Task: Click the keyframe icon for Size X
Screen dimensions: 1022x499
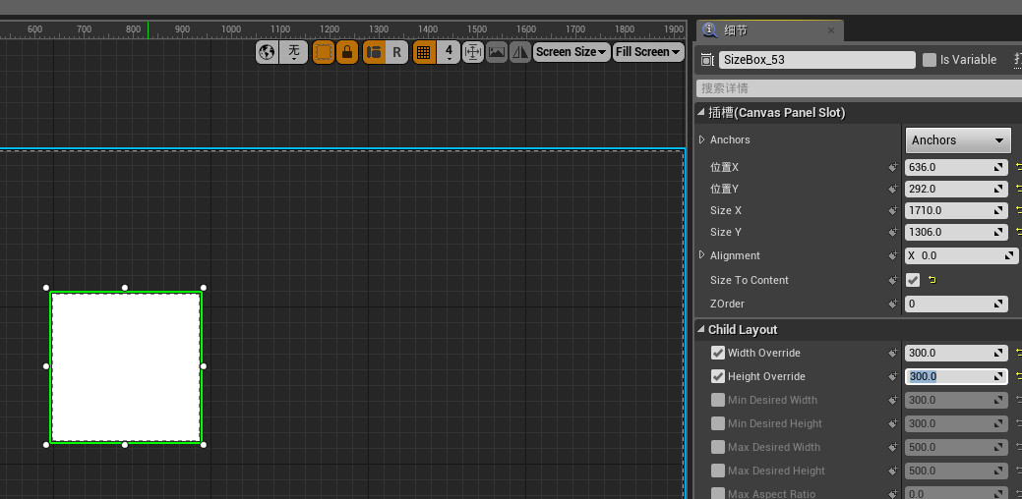Action: [893, 211]
